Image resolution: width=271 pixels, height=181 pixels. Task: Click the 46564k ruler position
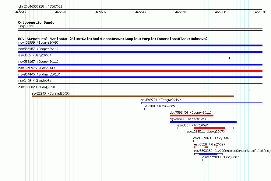[141, 12]
